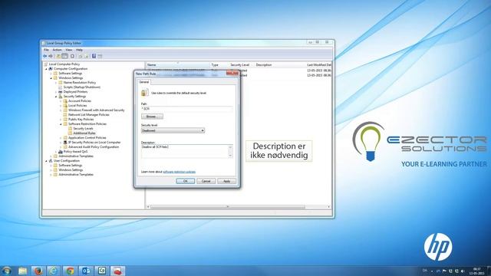The image size is (491, 276).
Task: Collapse the Security Settings node
Action: [x=56, y=97]
